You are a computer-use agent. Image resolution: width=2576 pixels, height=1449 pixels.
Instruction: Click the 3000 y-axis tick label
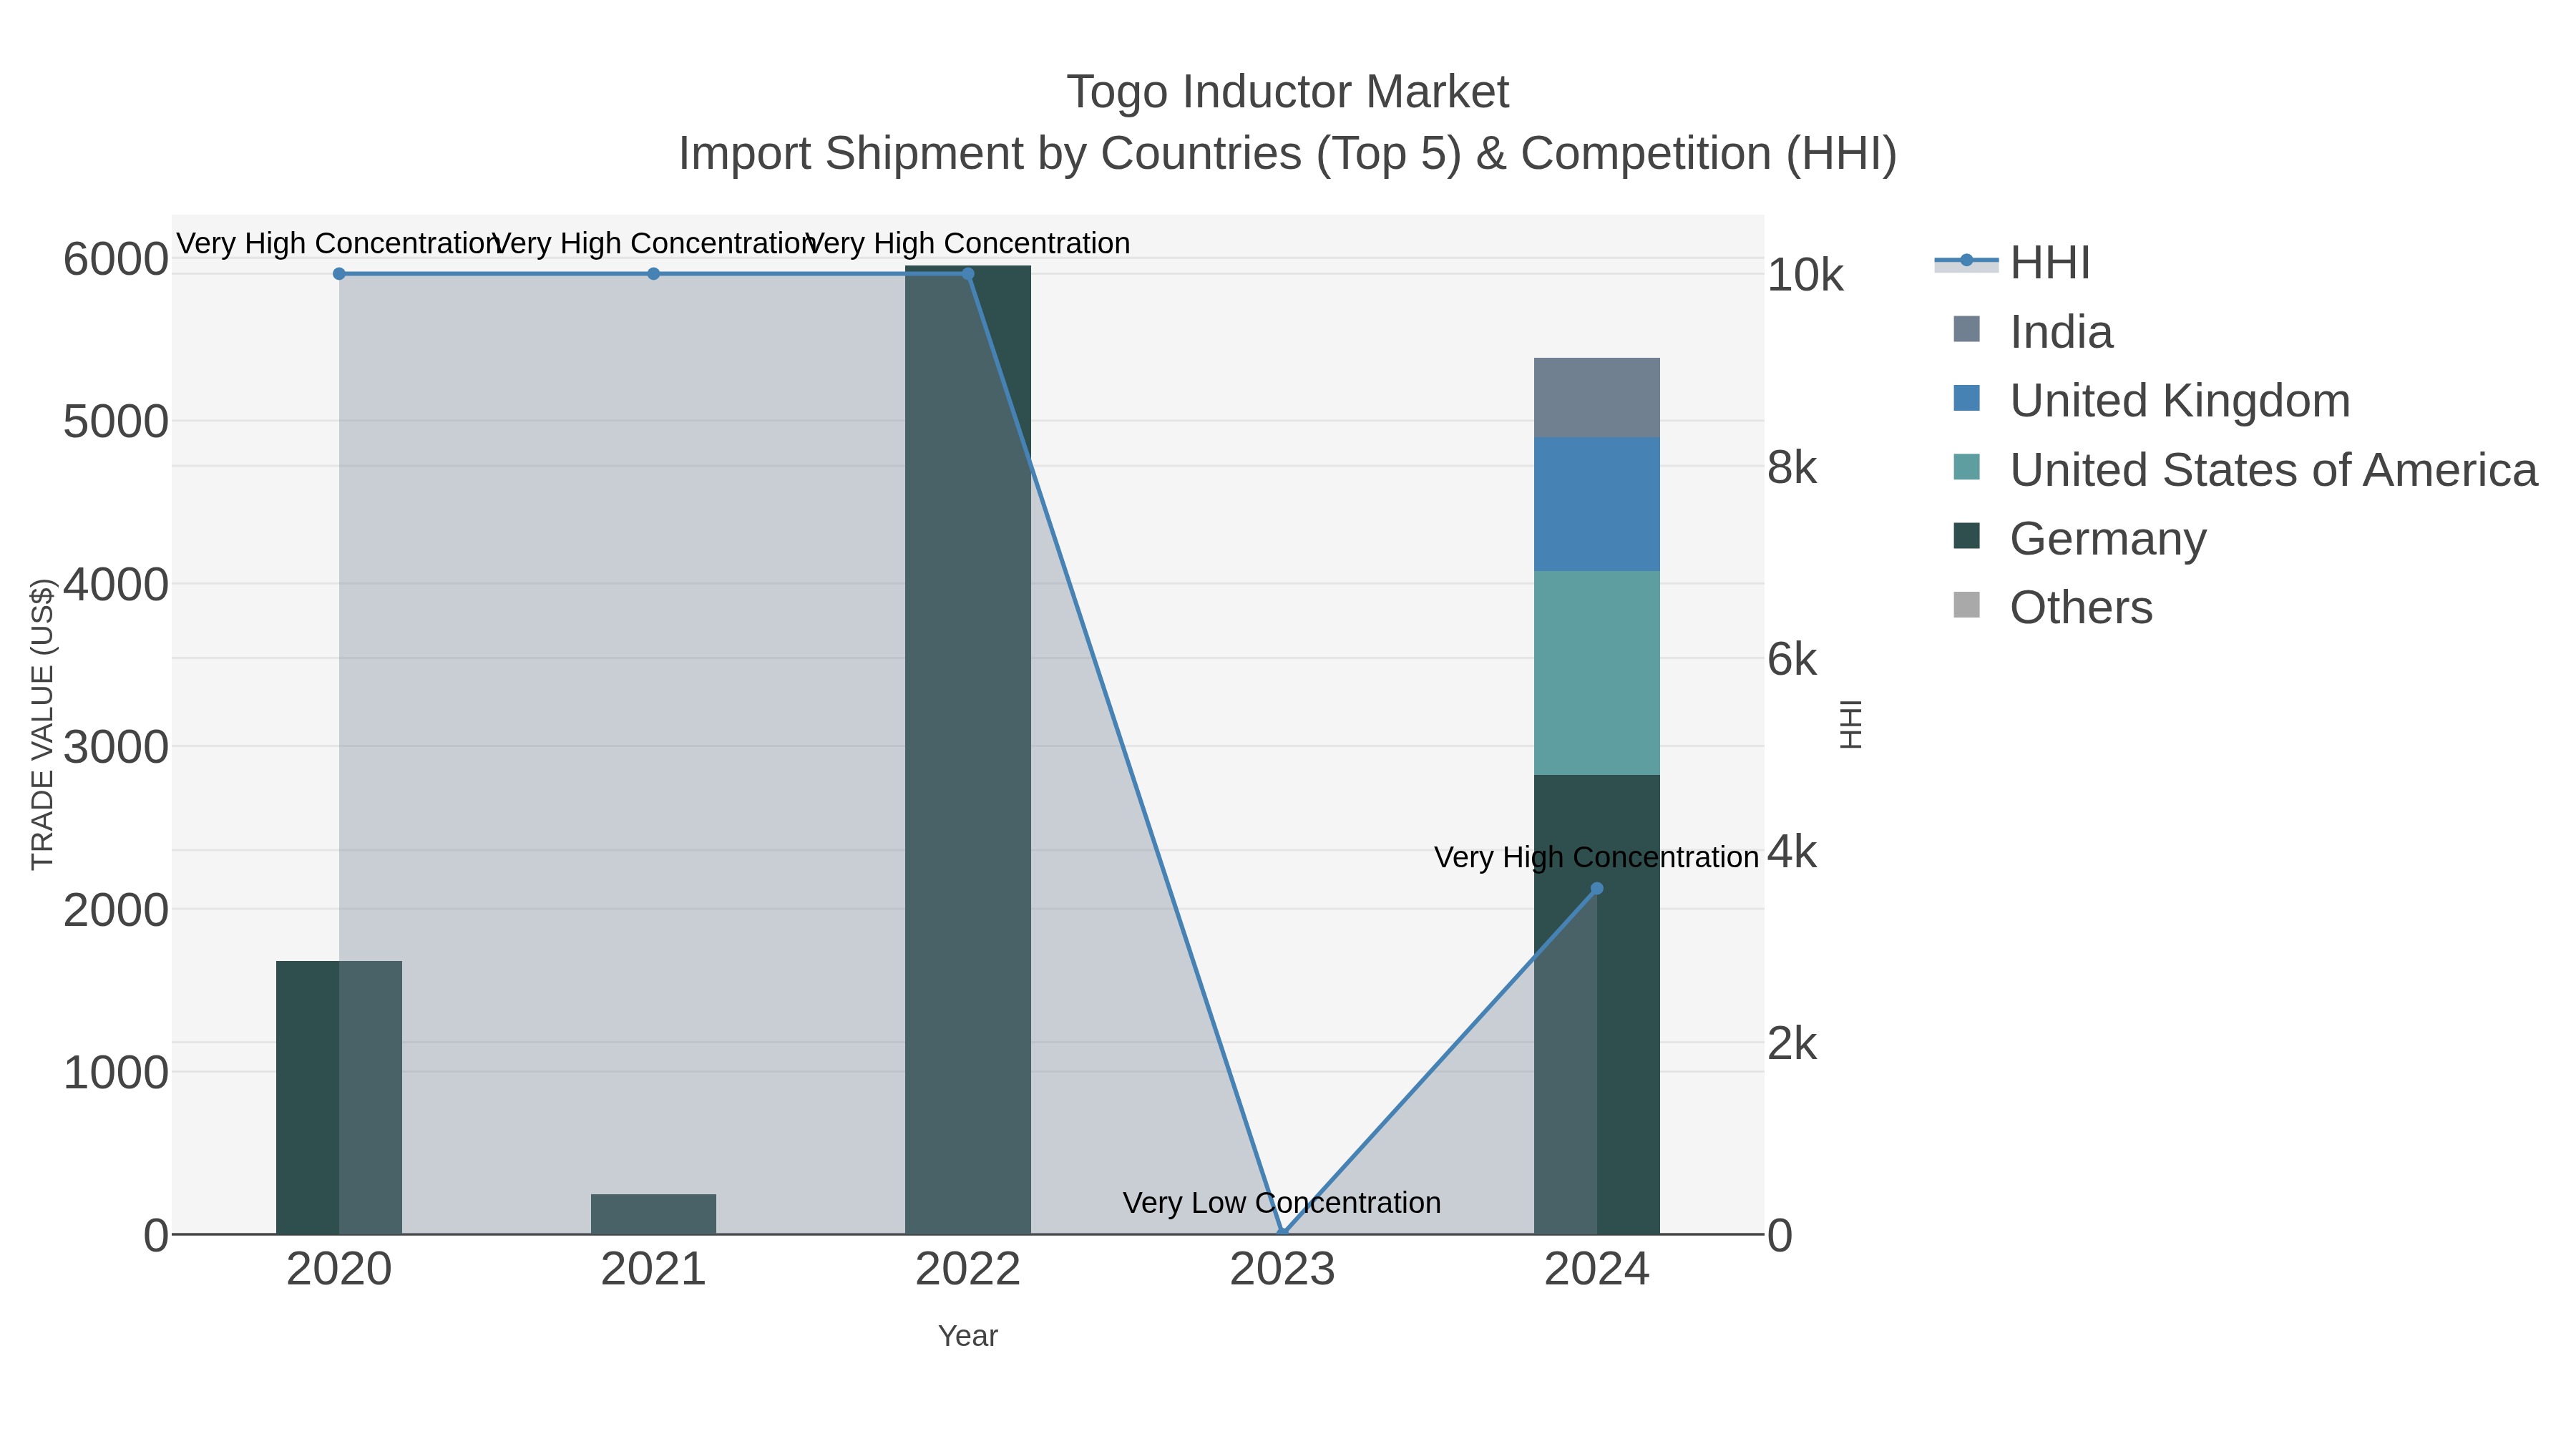(x=116, y=747)
